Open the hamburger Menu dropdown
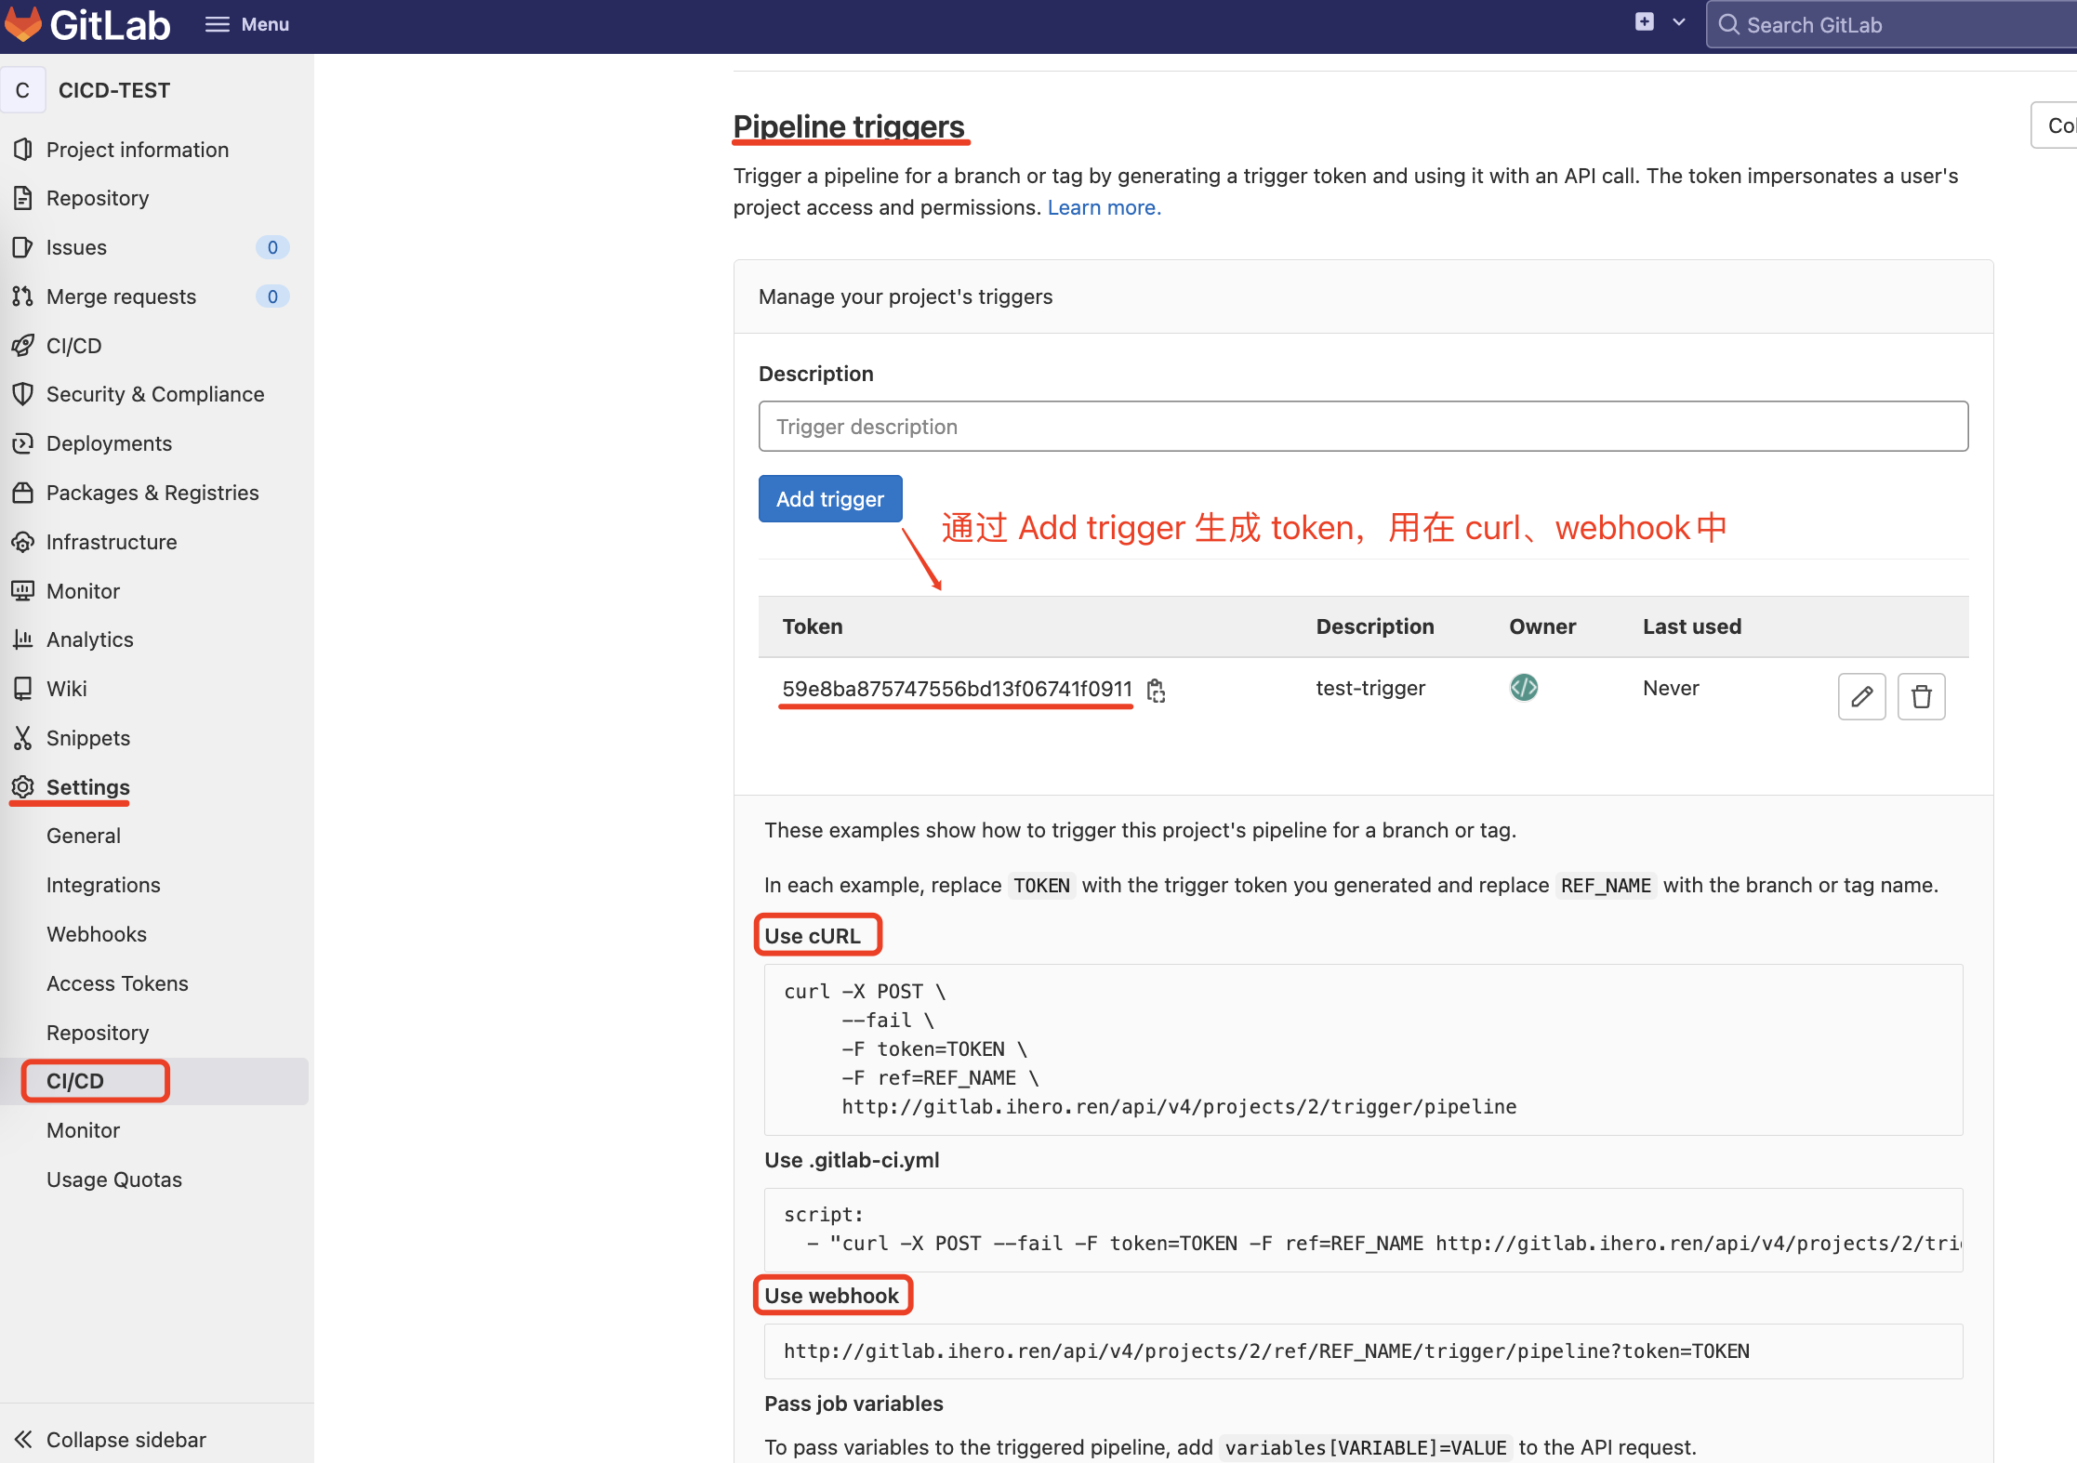2077x1463 pixels. pos(247,24)
